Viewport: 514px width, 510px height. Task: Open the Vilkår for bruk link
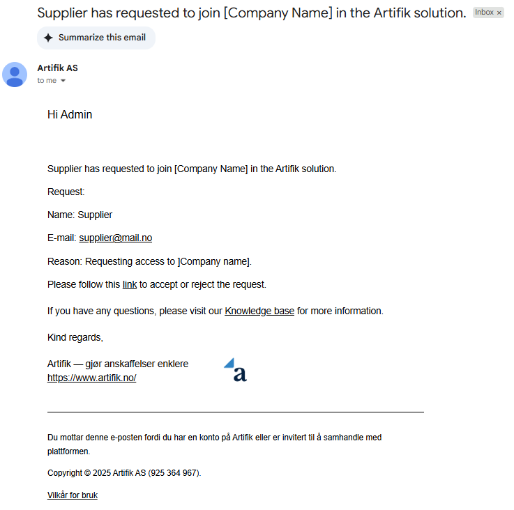(73, 495)
